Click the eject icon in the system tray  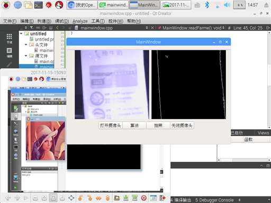(x=266, y=5)
